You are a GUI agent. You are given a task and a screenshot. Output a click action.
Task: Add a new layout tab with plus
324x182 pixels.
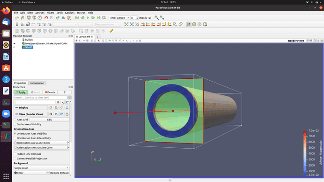(x=98, y=37)
